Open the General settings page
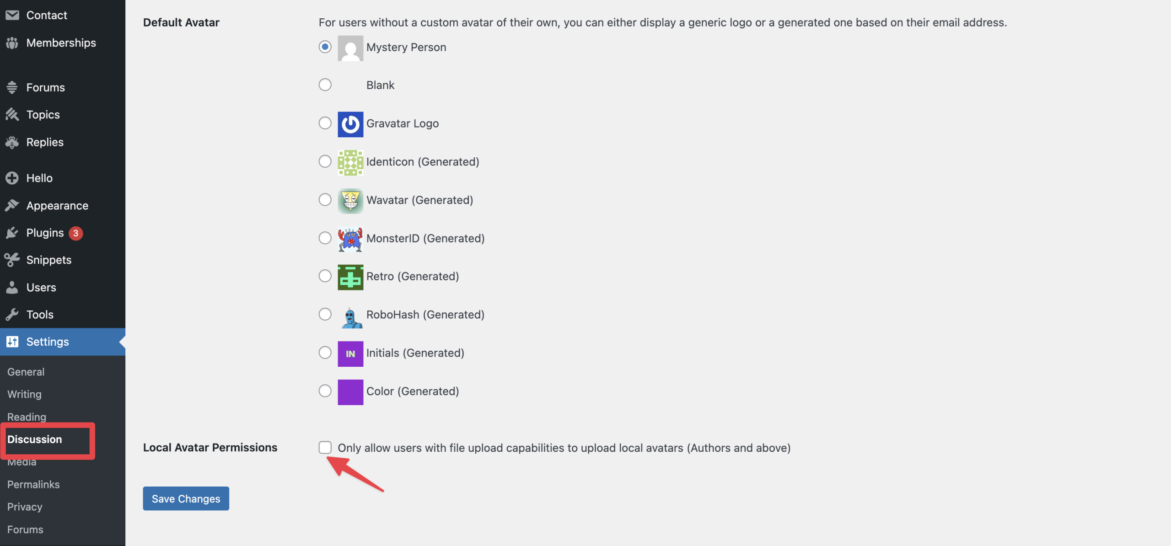 pyautogui.click(x=26, y=372)
